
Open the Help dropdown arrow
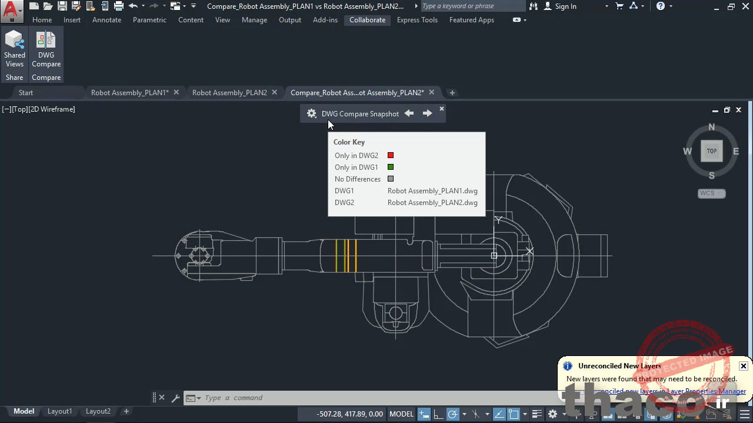point(671,6)
